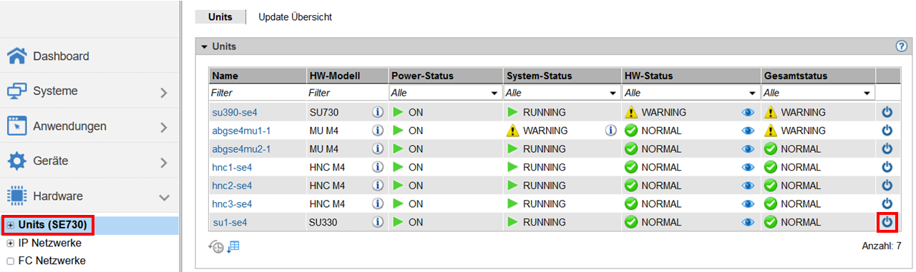Click the Name filter field

[x=257, y=93]
